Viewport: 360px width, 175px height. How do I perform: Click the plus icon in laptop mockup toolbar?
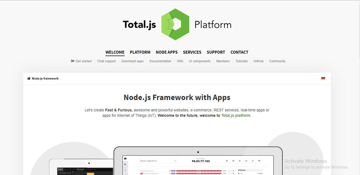pos(227,161)
